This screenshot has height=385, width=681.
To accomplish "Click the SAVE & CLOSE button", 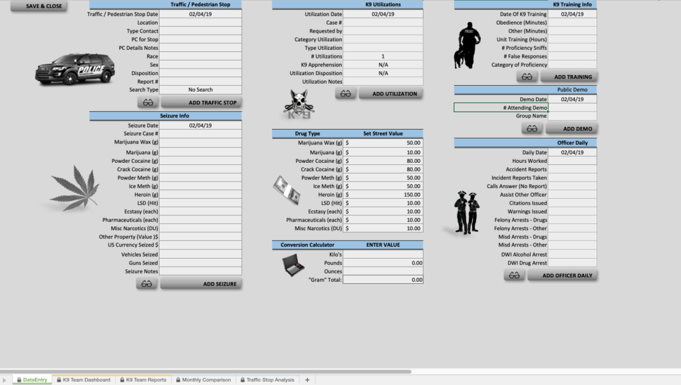I will 38,5.
